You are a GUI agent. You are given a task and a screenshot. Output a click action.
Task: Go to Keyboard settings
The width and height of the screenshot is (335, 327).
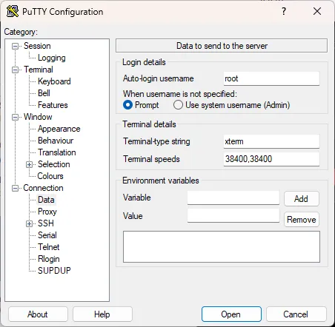click(54, 81)
